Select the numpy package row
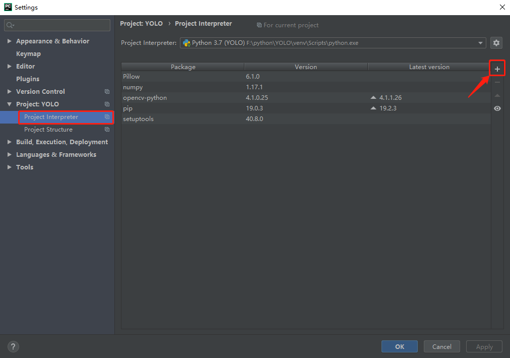This screenshot has height=358, width=510. tap(306, 87)
